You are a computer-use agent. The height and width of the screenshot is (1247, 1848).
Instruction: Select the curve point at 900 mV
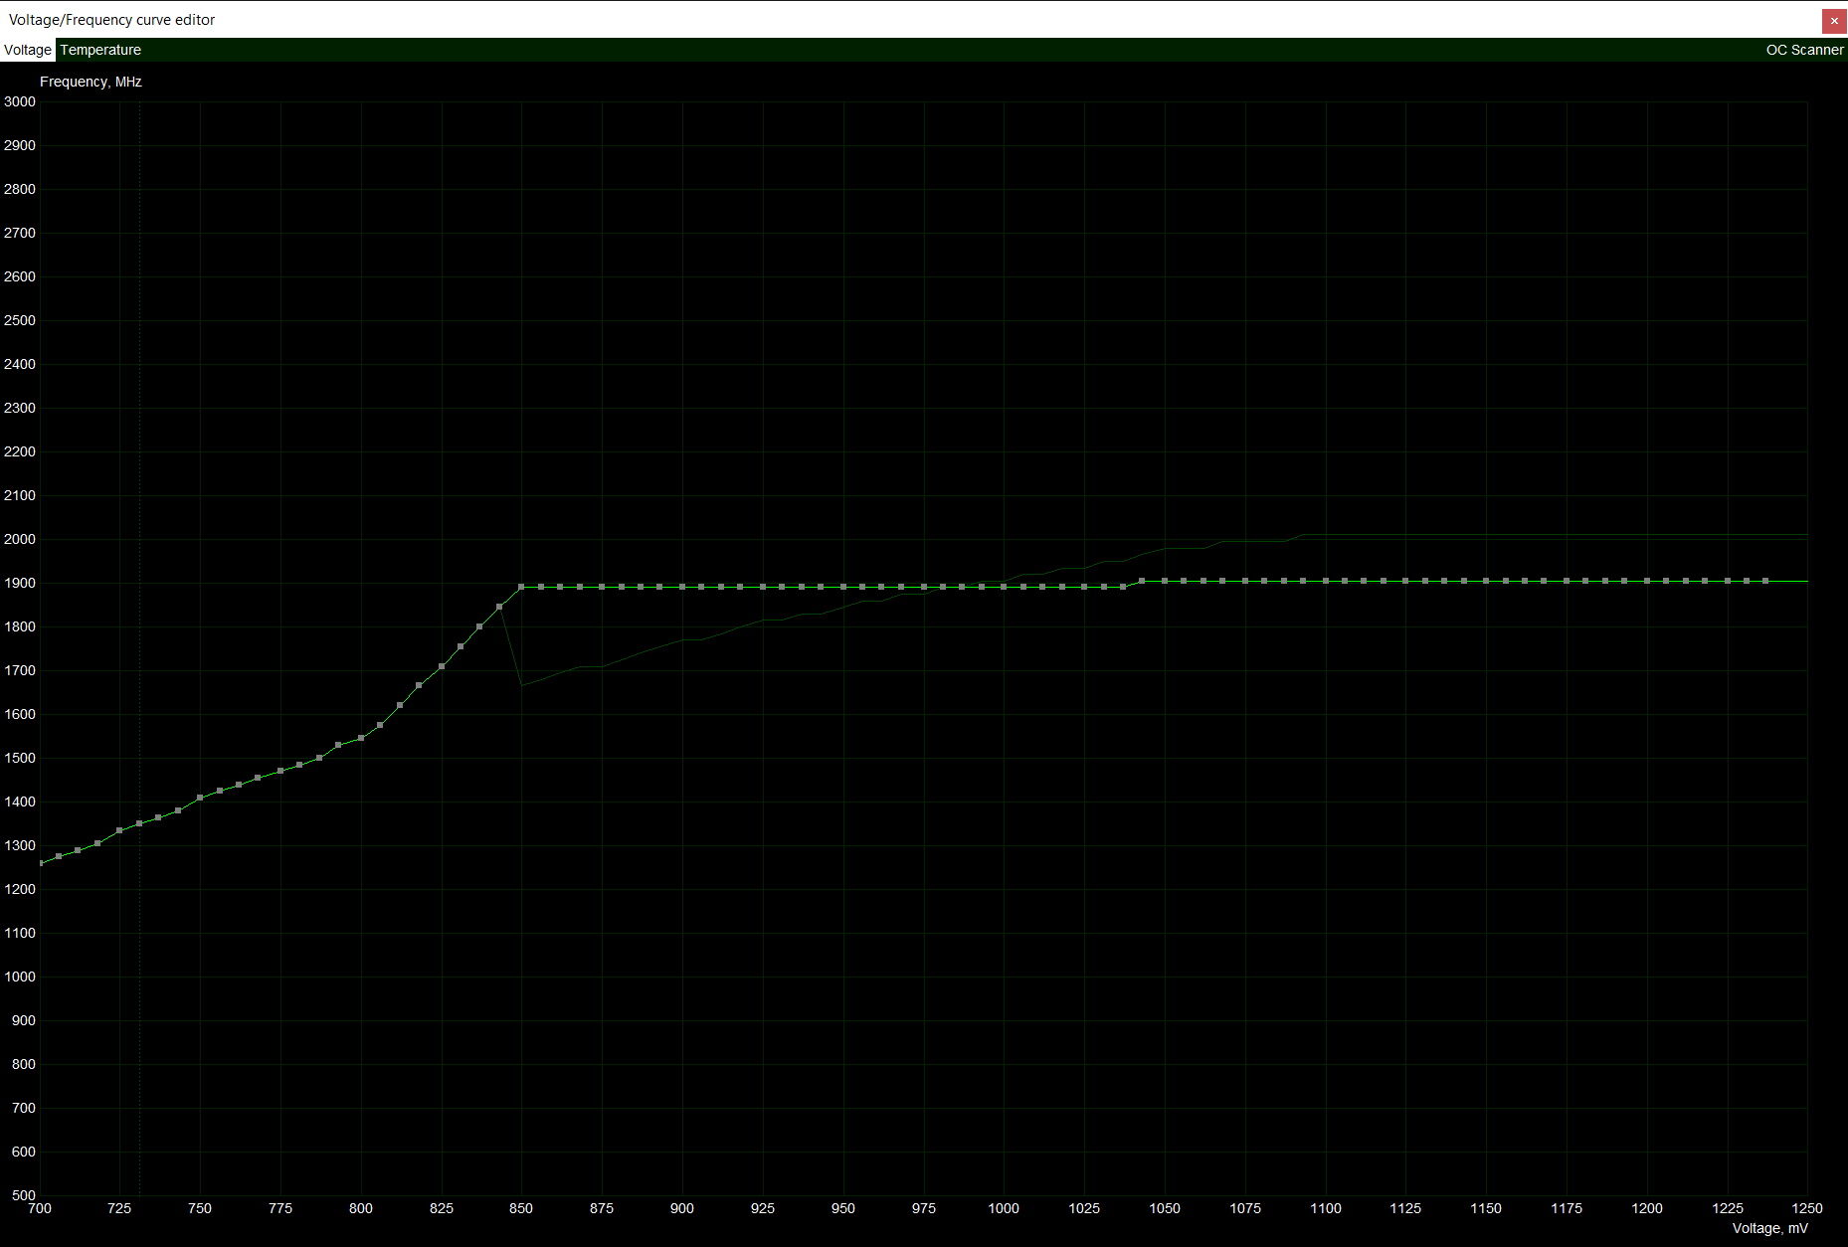coord(682,587)
